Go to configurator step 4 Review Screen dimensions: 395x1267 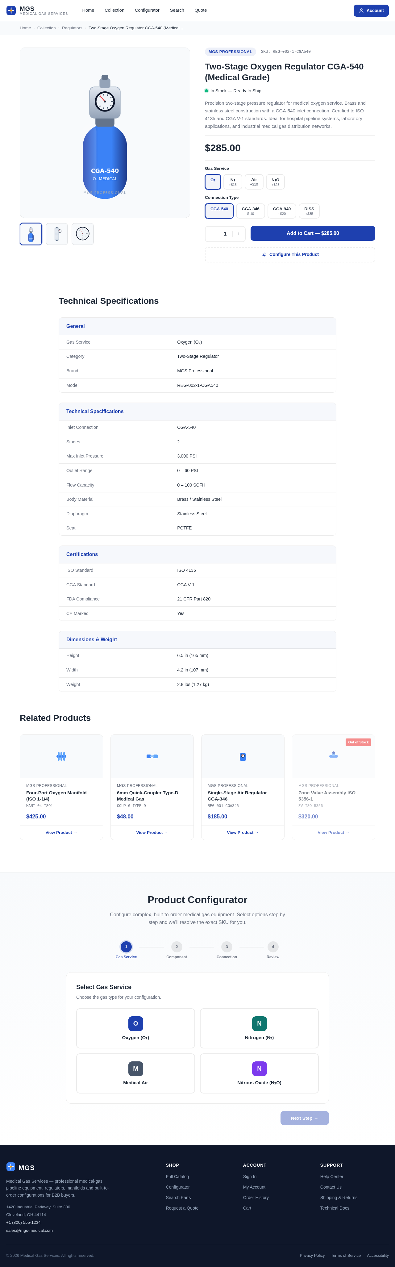pos(273,951)
